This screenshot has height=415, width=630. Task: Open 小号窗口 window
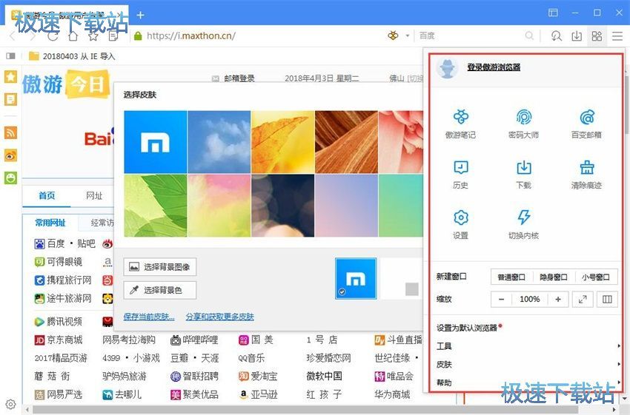point(596,277)
